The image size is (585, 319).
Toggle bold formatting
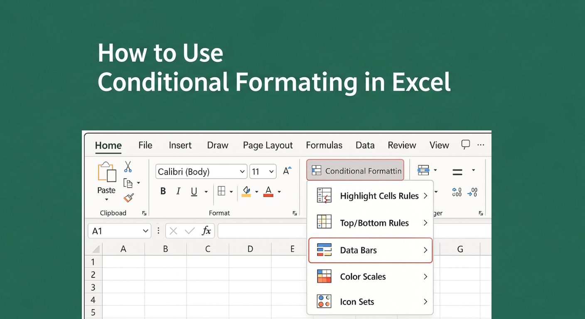coord(163,191)
